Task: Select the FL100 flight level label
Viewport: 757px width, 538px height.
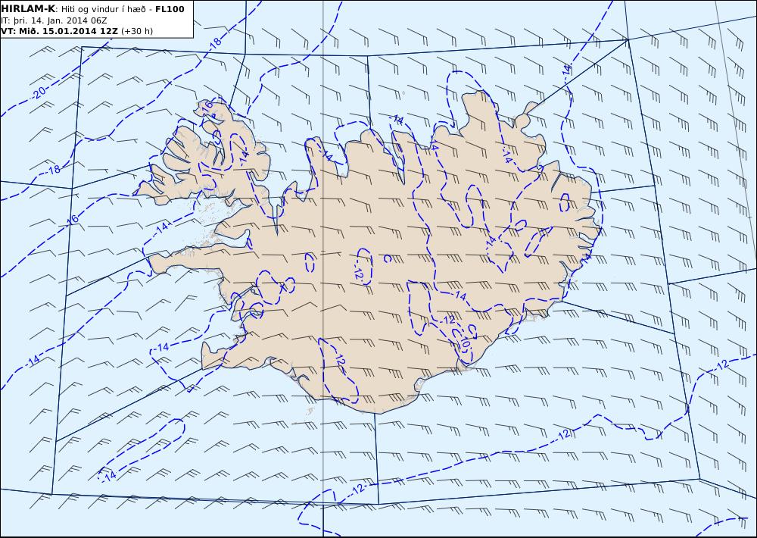Action: (170, 9)
